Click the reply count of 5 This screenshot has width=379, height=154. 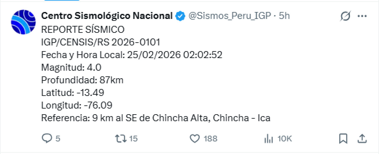pyautogui.click(x=58, y=139)
